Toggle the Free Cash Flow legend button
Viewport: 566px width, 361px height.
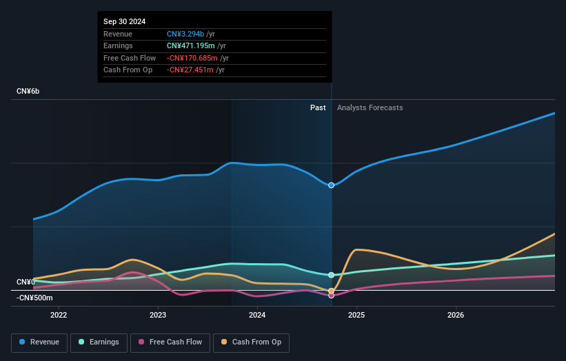(x=170, y=342)
